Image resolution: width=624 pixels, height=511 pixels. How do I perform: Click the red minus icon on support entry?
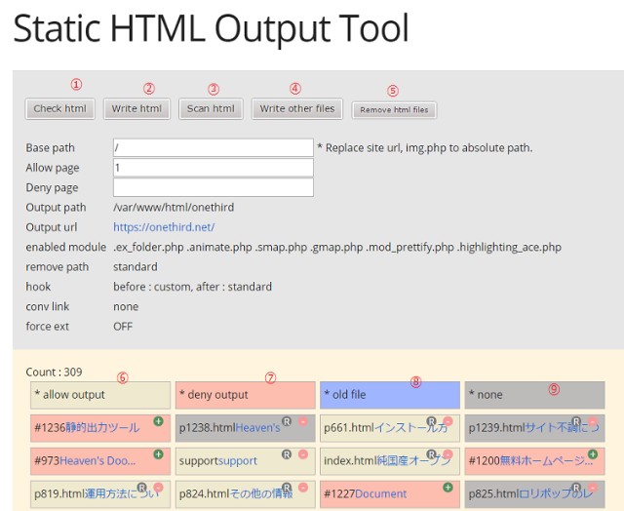[x=302, y=454]
